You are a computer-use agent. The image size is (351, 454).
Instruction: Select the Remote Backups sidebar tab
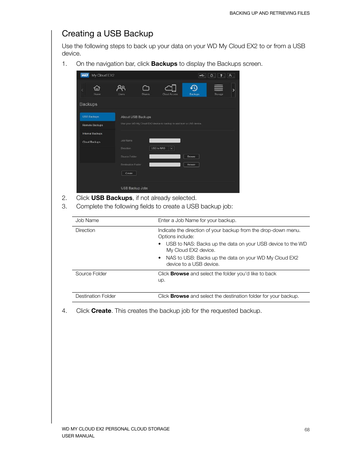coord(97,125)
